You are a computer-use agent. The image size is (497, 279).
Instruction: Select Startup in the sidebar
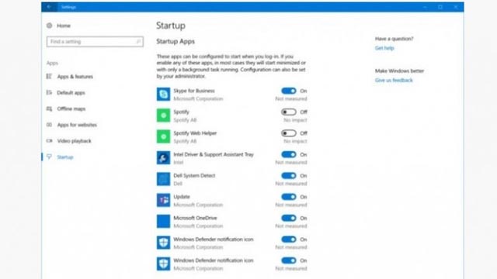click(x=65, y=157)
